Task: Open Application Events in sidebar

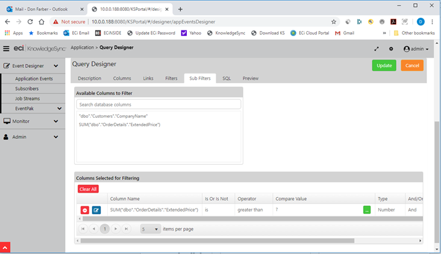Action: coord(34,79)
